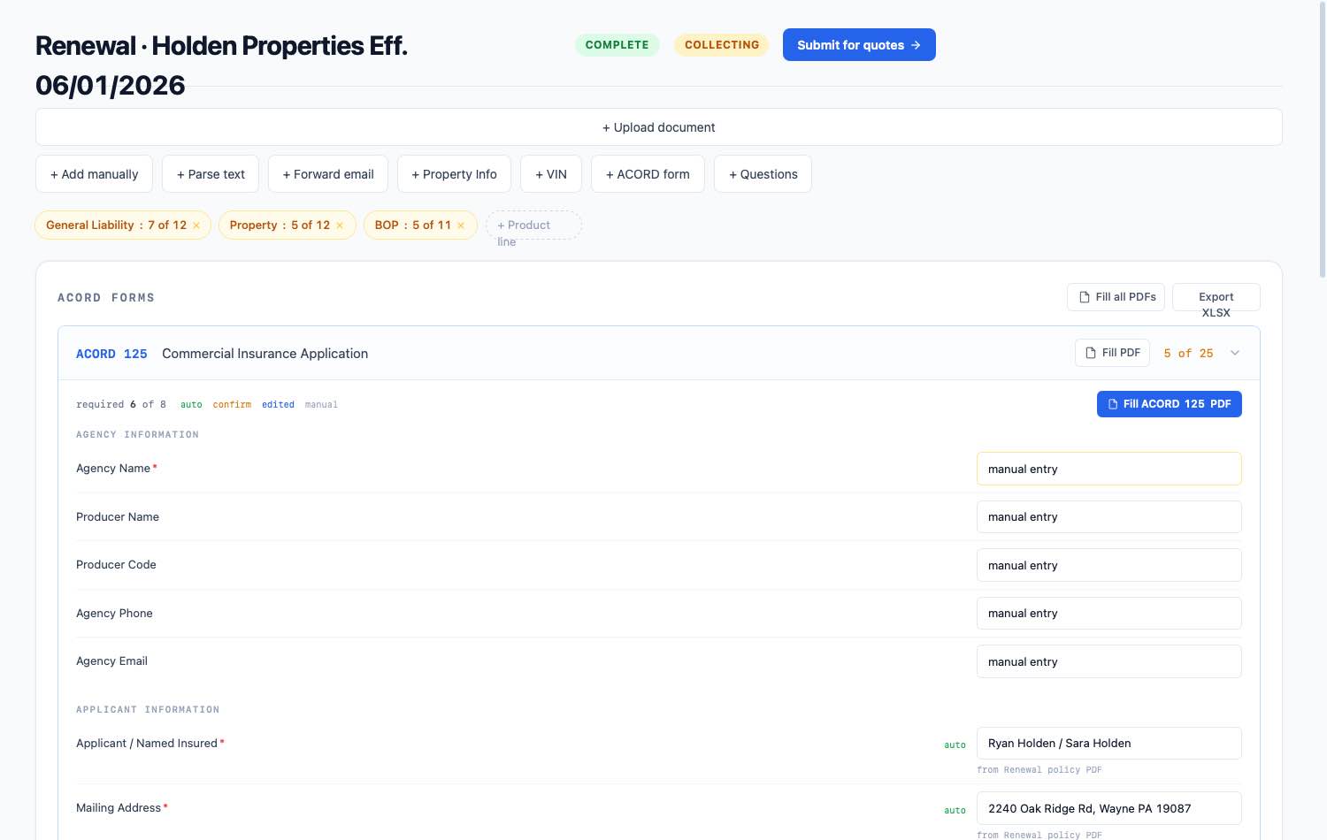
Task: Add a new product line
Action: tap(533, 225)
